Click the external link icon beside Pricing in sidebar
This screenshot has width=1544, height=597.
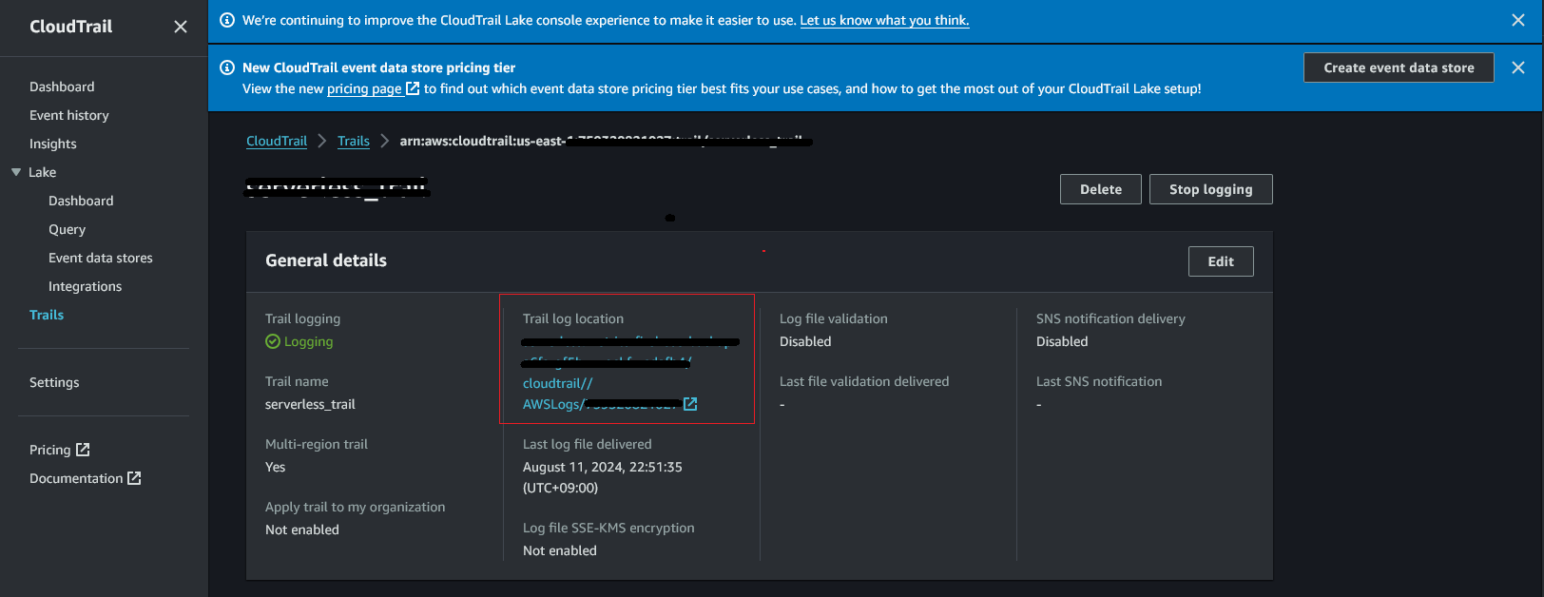click(83, 450)
